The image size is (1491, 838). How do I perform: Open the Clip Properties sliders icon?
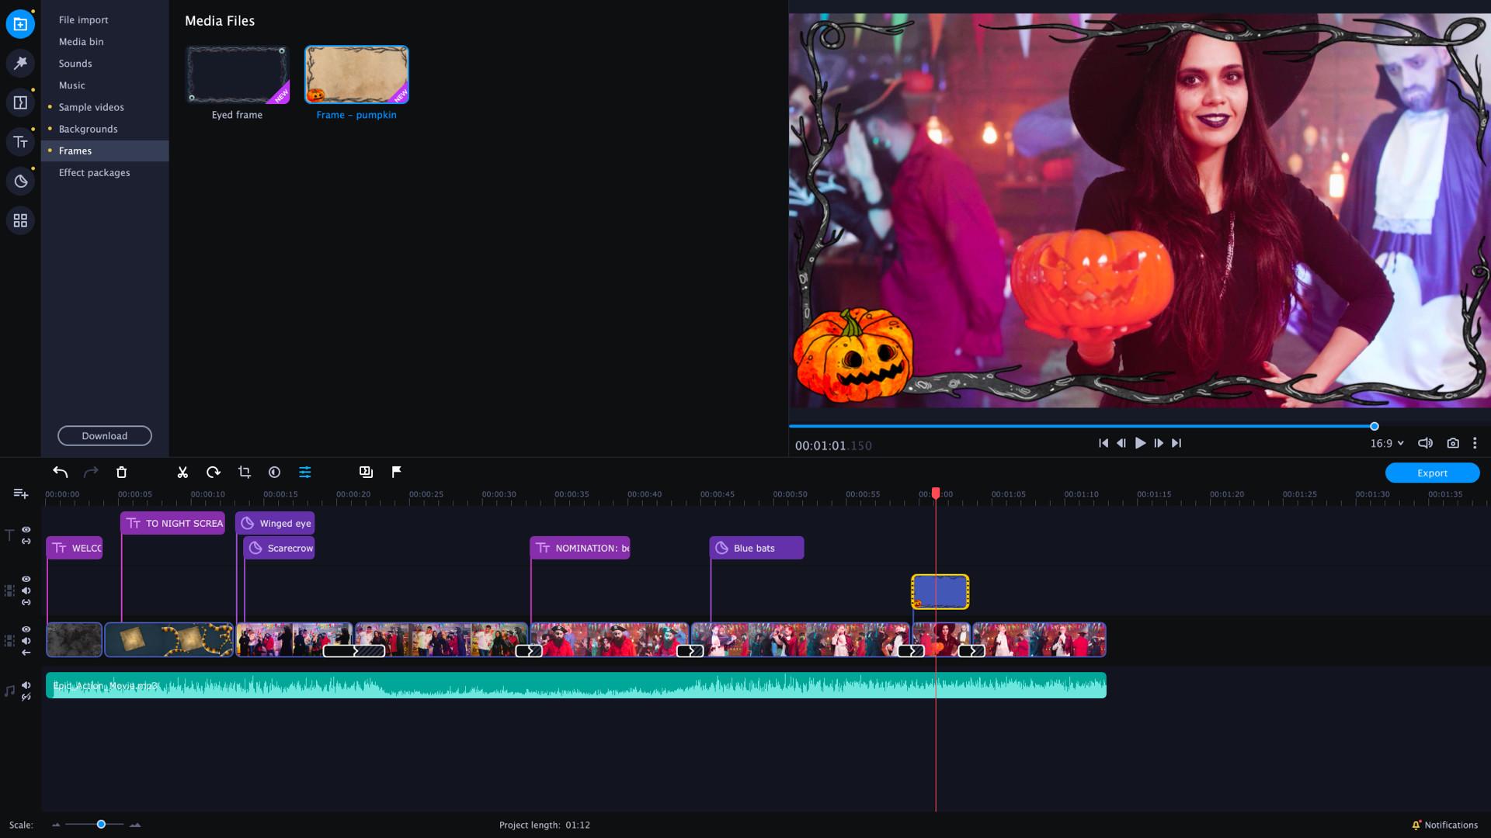pos(305,473)
